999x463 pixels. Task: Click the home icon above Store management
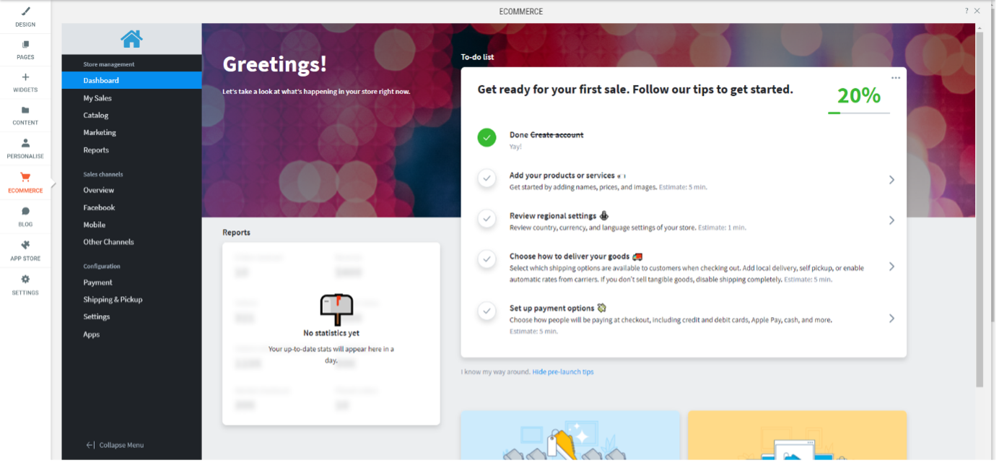tap(131, 39)
